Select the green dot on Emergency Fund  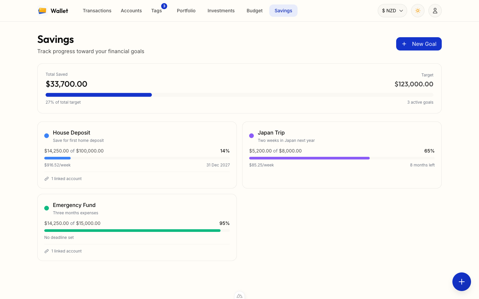point(47,208)
